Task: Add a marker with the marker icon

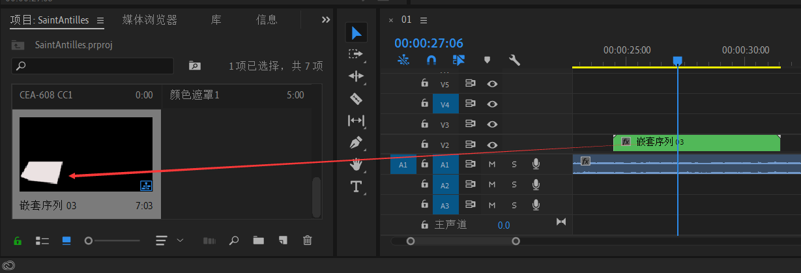Action: [487, 60]
